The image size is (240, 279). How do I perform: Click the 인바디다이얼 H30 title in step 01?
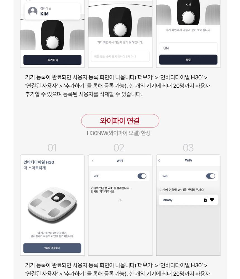pos(39,162)
